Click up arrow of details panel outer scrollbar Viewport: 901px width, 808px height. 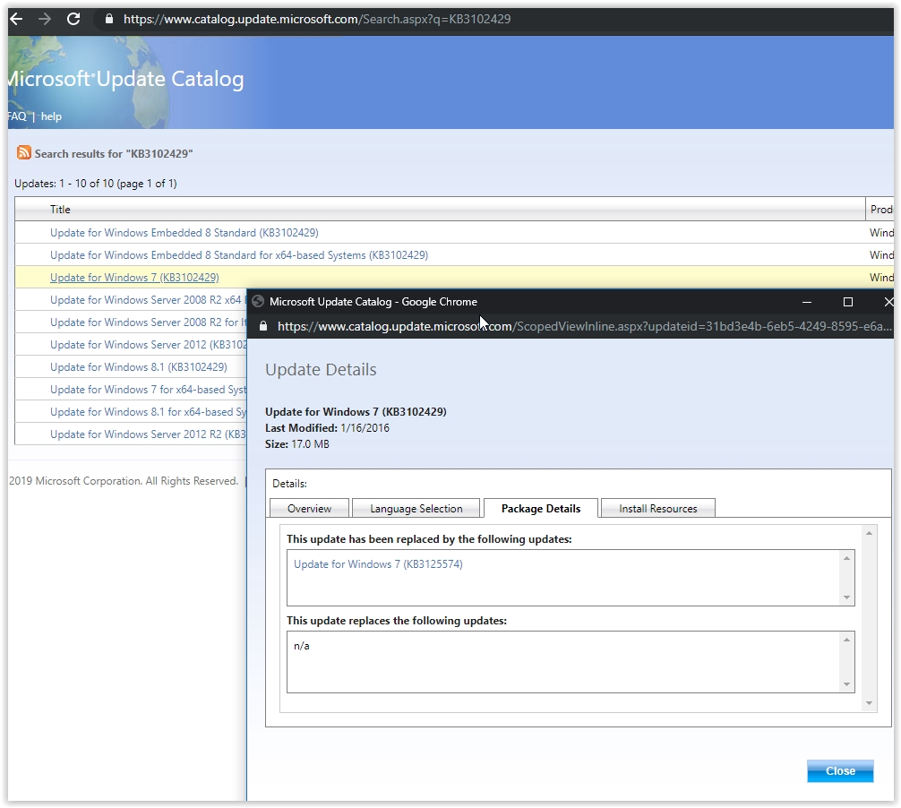pos(869,533)
